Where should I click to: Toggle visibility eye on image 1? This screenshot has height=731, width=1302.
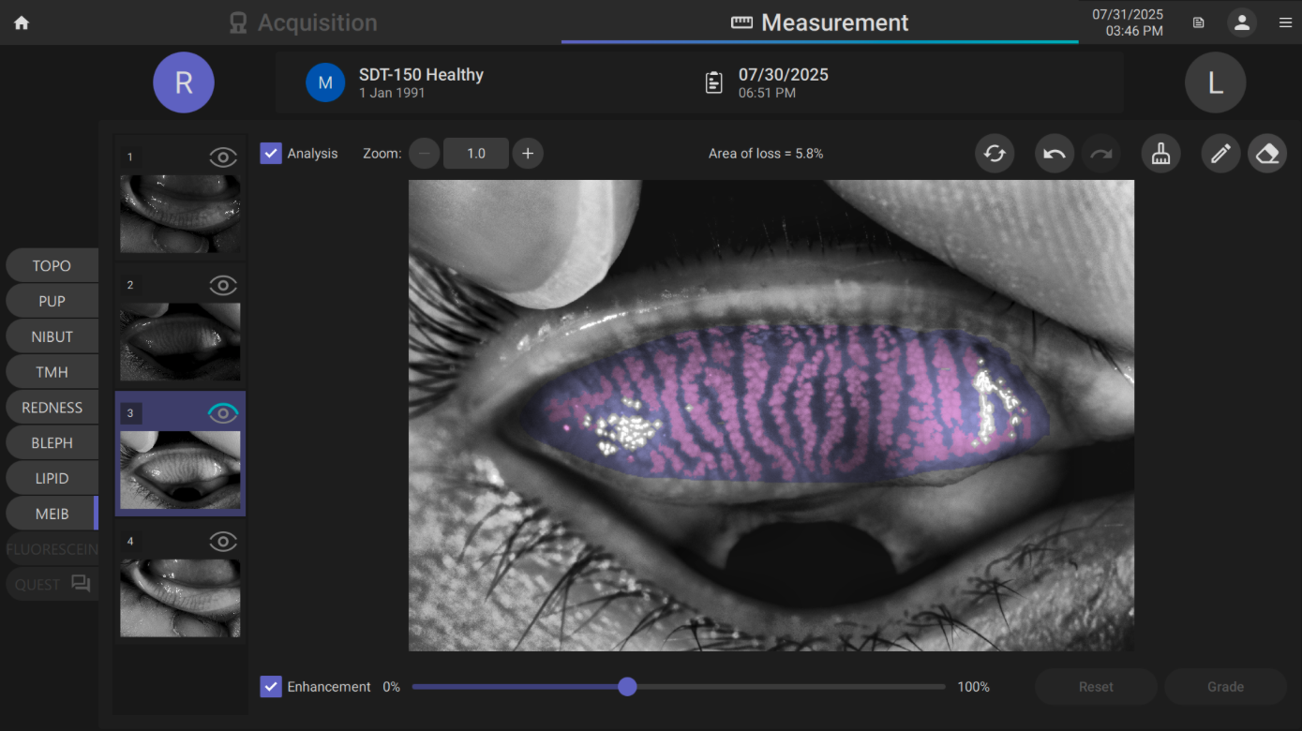point(223,157)
